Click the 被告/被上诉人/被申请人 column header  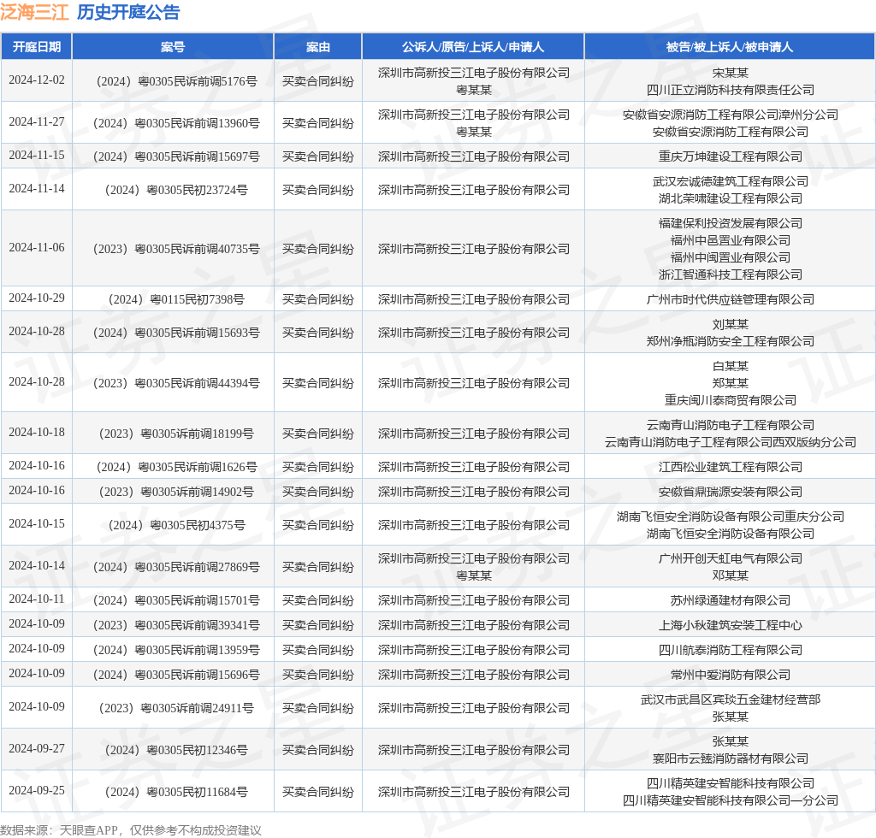coord(730,47)
